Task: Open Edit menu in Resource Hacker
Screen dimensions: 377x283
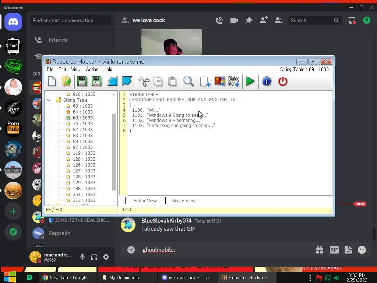Action: (62, 70)
